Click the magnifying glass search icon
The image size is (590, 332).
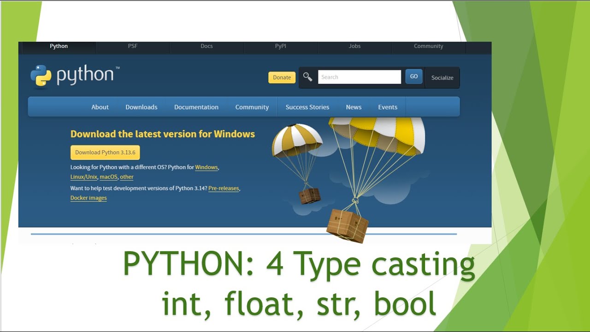point(308,77)
